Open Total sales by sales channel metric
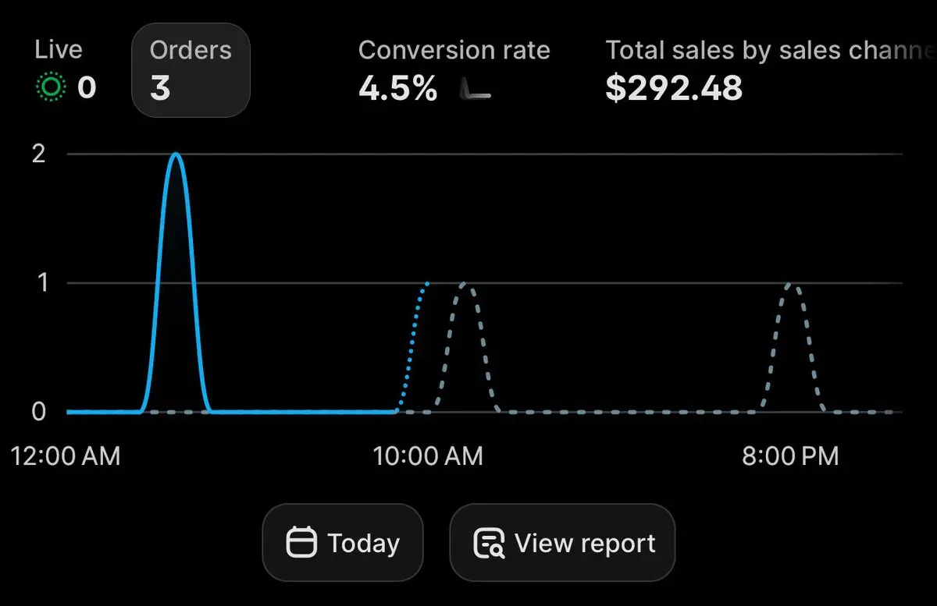This screenshot has height=606, width=937. tap(771, 70)
